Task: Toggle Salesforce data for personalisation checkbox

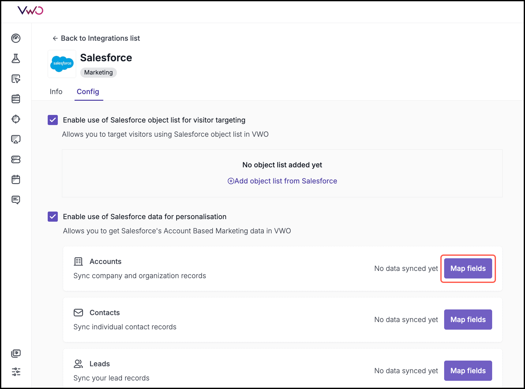Action: coord(53,217)
